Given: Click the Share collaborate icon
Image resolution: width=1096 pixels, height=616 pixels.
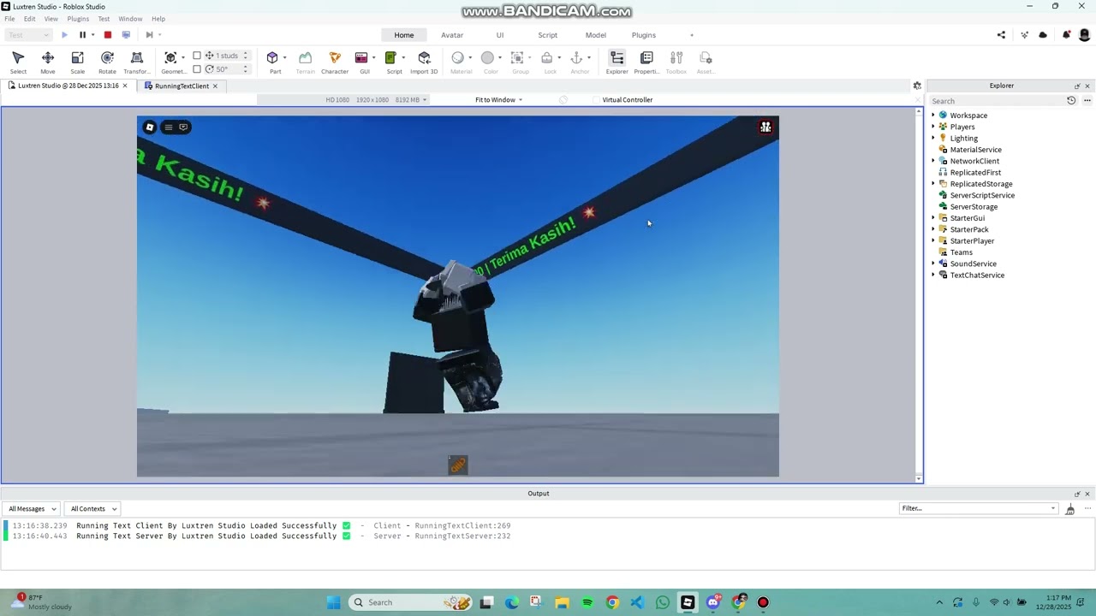Looking at the screenshot, I should 1001,35.
